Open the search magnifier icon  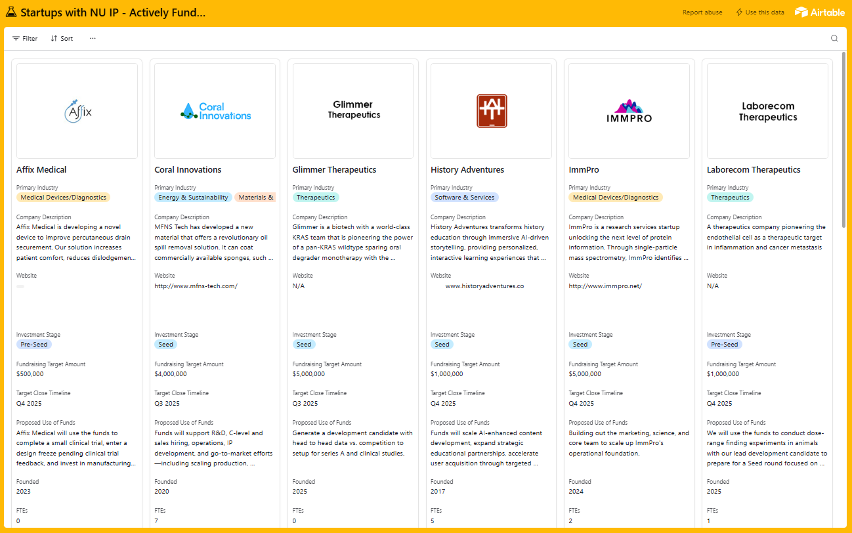[834, 39]
